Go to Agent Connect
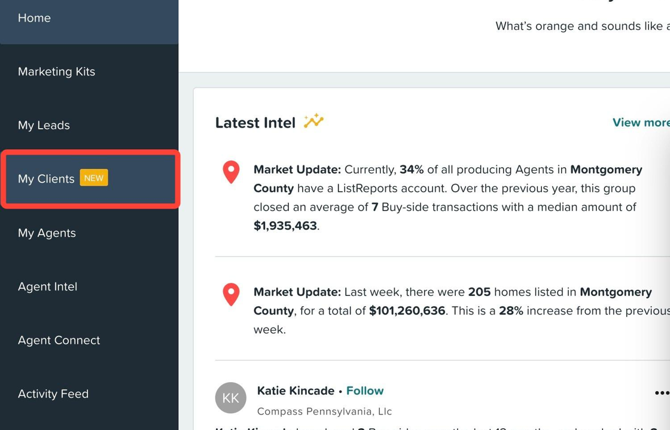670x430 pixels. (x=59, y=340)
